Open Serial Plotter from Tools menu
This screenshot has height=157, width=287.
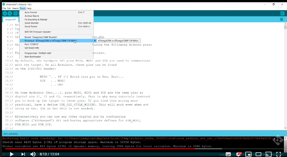57,27
